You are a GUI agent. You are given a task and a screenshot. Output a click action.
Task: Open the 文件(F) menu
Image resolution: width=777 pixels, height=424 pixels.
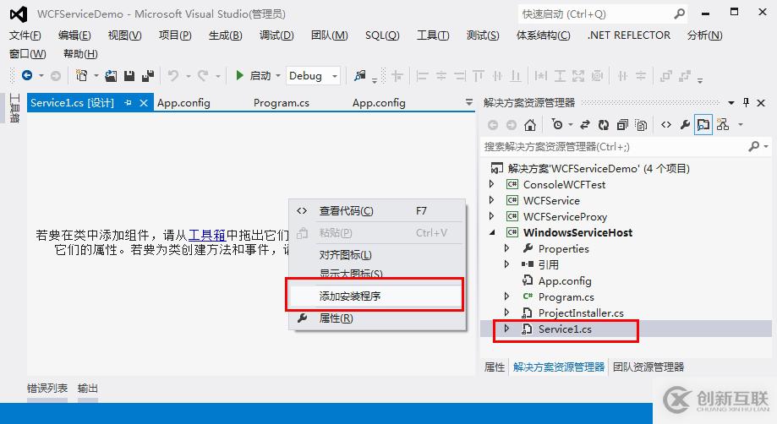click(x=25, y=35)
